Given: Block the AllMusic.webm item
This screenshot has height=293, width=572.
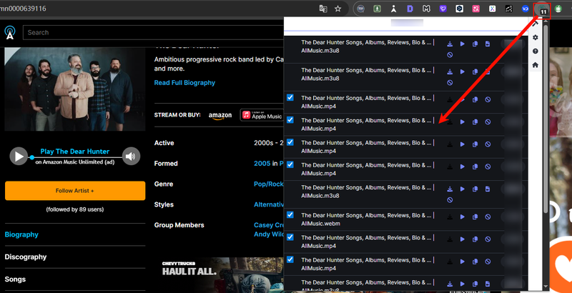Looking at the screenshot, I should (x=488, y=217).
